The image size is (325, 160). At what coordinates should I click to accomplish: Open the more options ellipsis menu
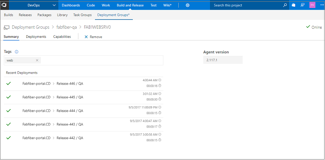coord(322,5)
